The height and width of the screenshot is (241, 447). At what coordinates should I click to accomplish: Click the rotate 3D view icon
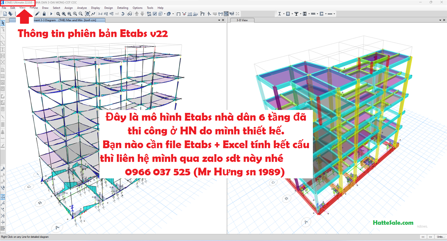(123, 14)
